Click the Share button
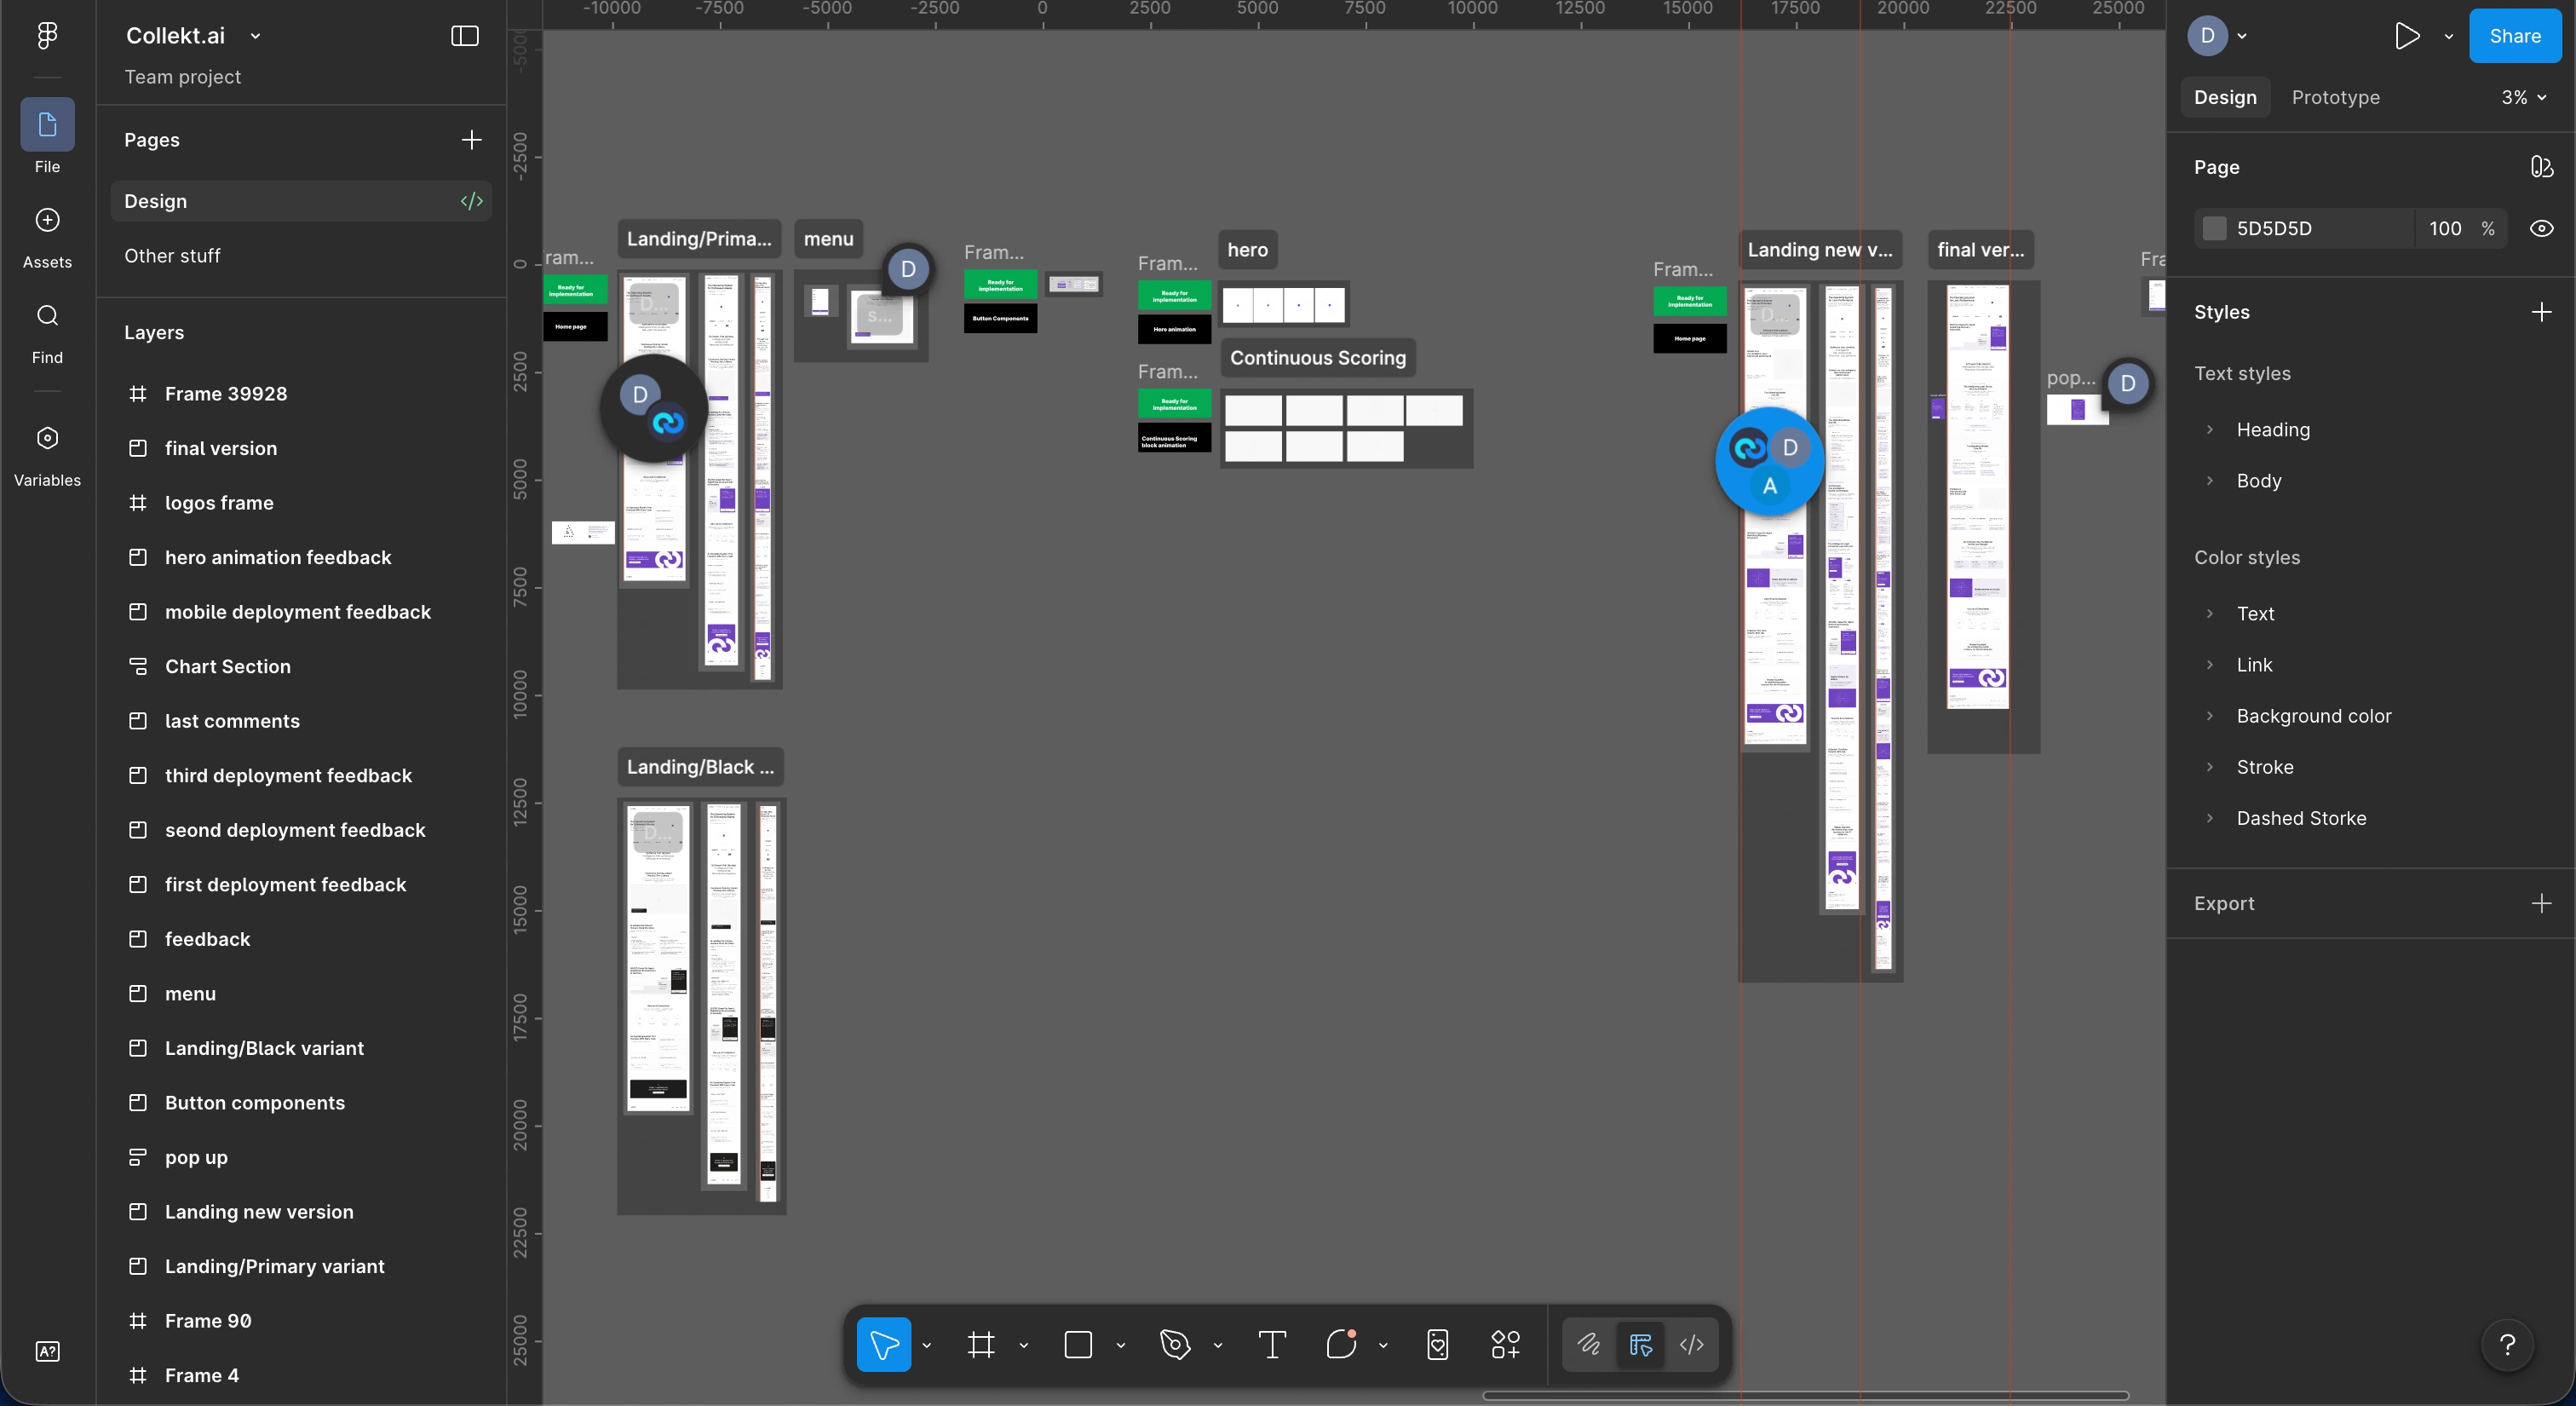Image resolution: width=2576 pixels, height=1406 pixels. pos(2514,36)
